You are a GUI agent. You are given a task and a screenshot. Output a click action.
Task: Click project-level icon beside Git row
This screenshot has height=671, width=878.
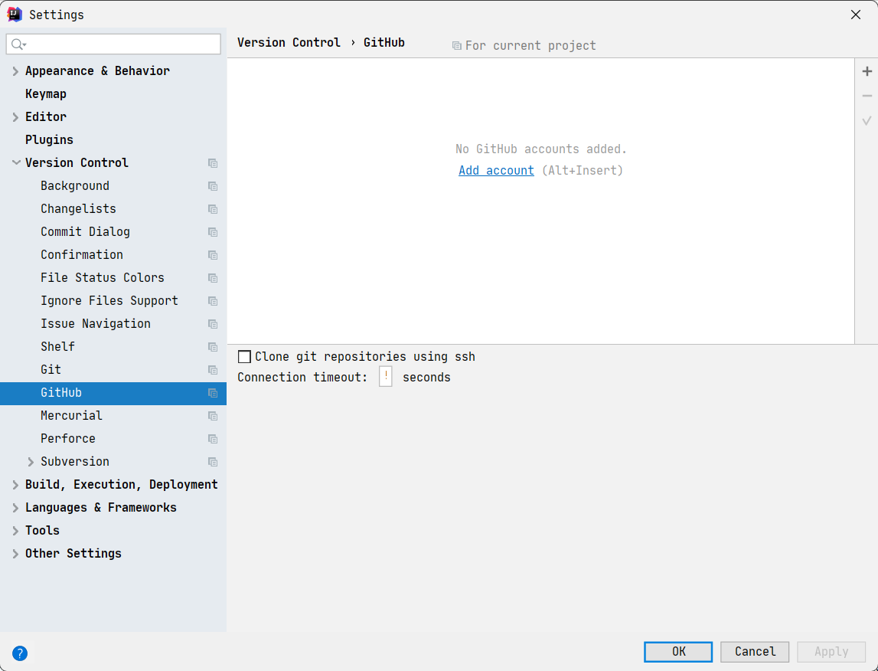click(x=213, y=370)
